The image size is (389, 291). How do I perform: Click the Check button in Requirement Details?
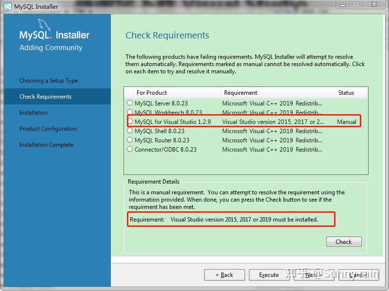click(x=344, y=241)
